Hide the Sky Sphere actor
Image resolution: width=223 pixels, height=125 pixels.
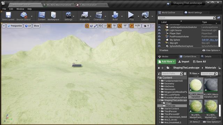(x=159, y=40)
